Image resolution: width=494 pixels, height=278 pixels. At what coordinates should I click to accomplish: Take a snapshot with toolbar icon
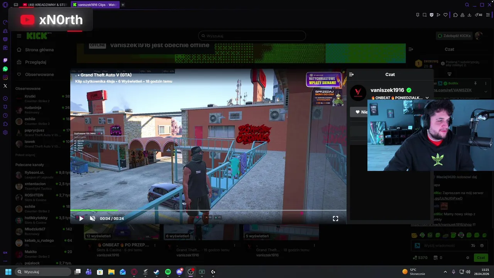tap(425, 15)
